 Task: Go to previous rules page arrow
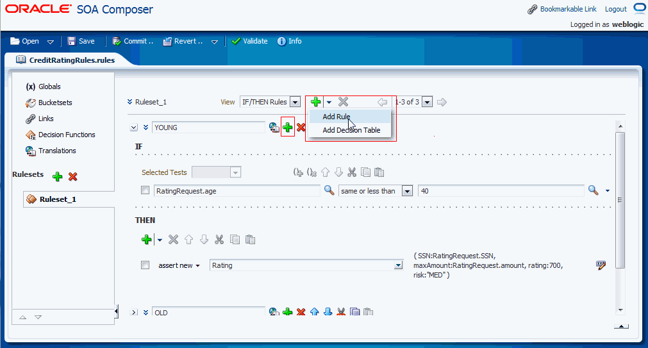click(382, 102)
